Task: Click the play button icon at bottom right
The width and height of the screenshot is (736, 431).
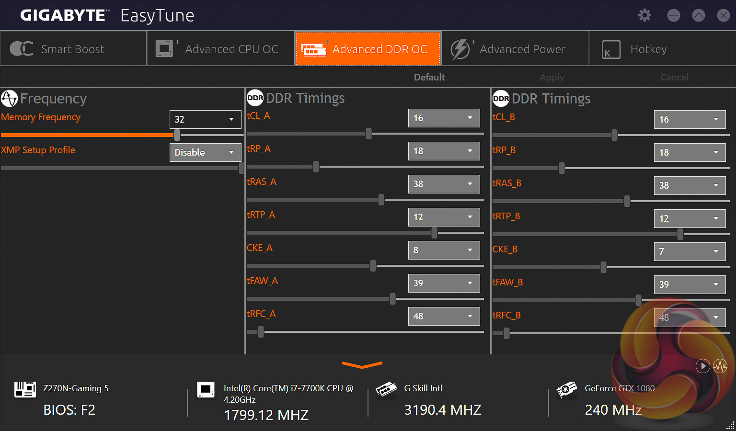Action: (x=702, y=366)
